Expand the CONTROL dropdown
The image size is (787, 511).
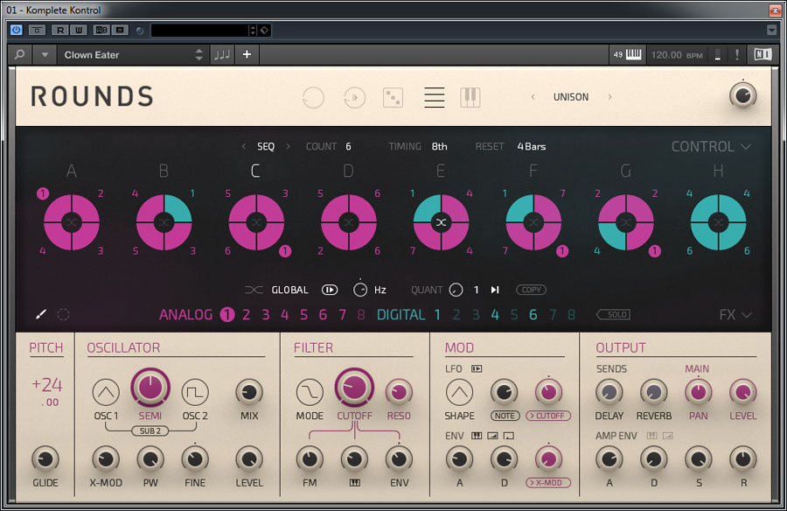(x=711, y=147)
